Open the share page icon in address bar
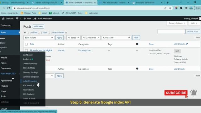 pyautogui.click(x=165, y=8)
